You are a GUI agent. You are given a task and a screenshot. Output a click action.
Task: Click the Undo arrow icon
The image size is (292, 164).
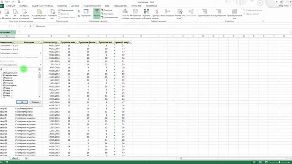(6, 2)
